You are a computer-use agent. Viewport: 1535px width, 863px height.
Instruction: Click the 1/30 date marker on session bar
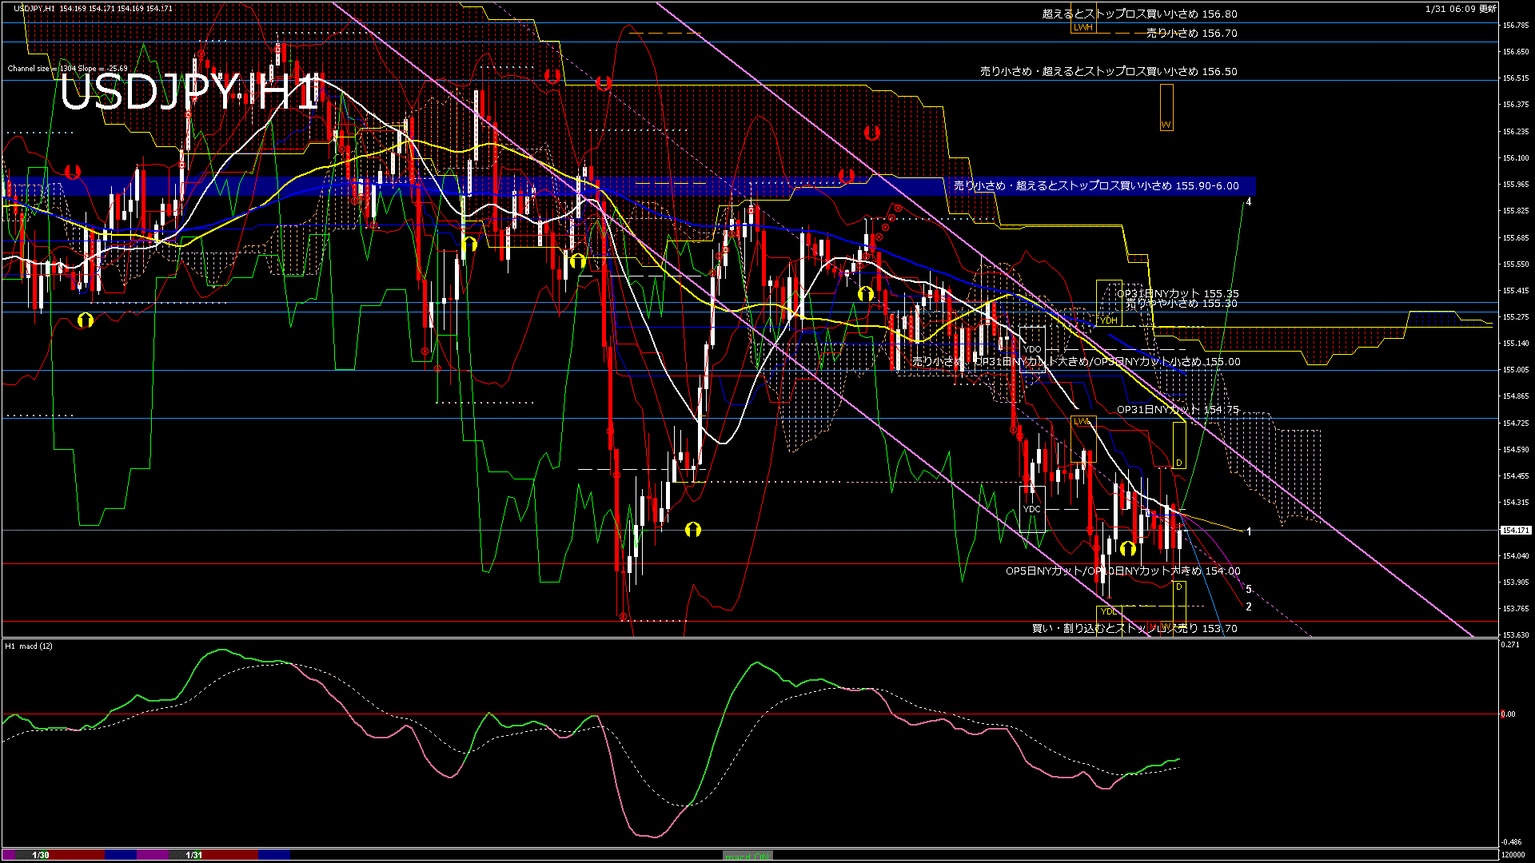[x=41, y=855]
